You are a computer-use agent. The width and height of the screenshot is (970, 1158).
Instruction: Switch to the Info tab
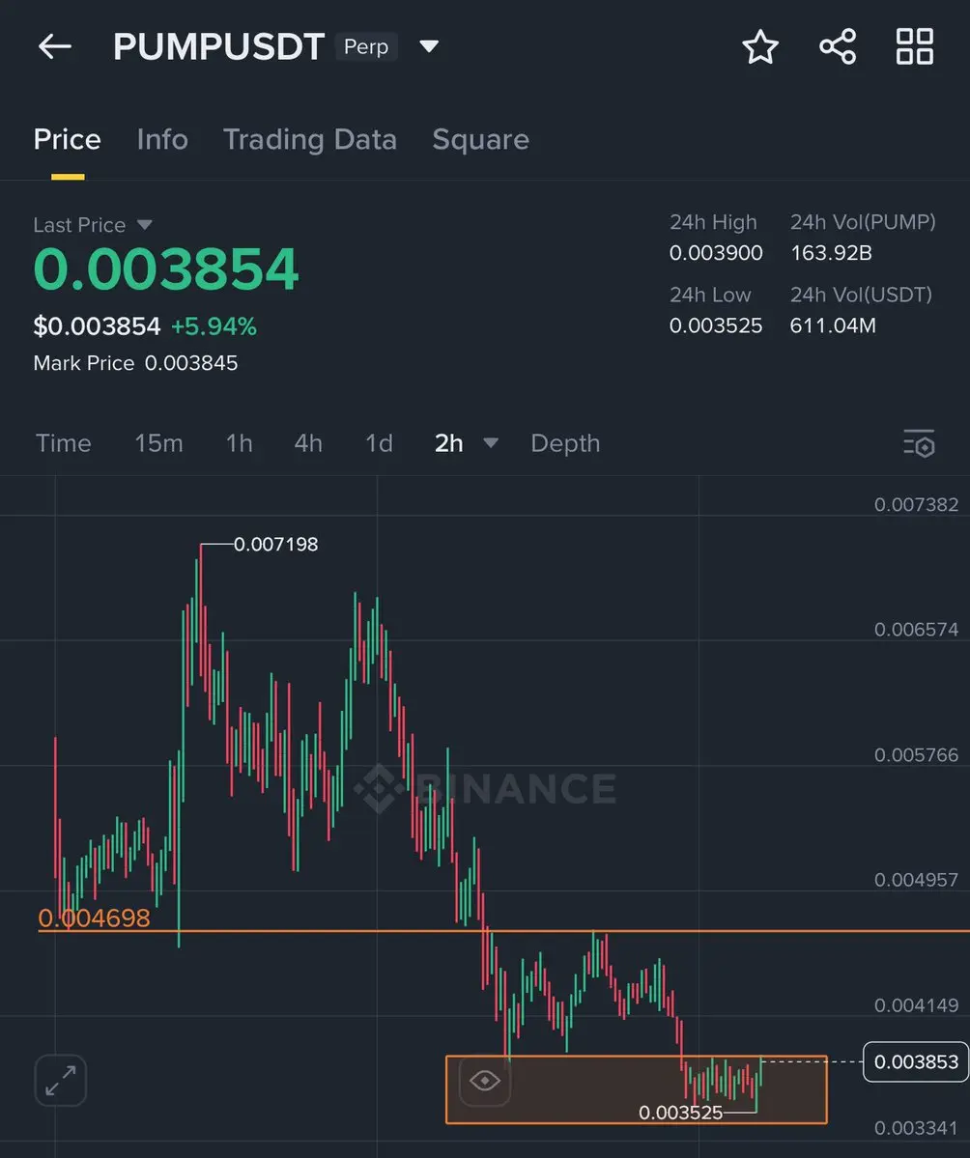(162, 140)
